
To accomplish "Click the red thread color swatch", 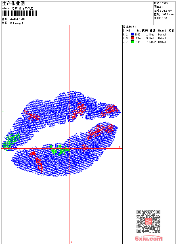I will click(133, 38).
